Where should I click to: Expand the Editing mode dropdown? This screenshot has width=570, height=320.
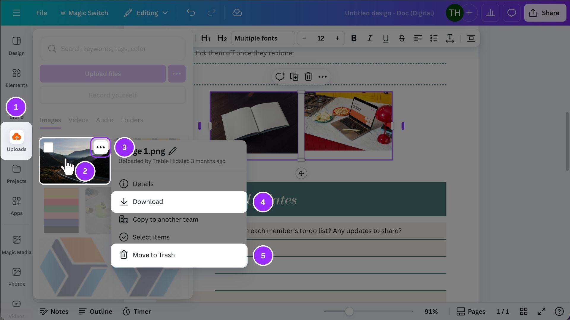pos(146,13)
